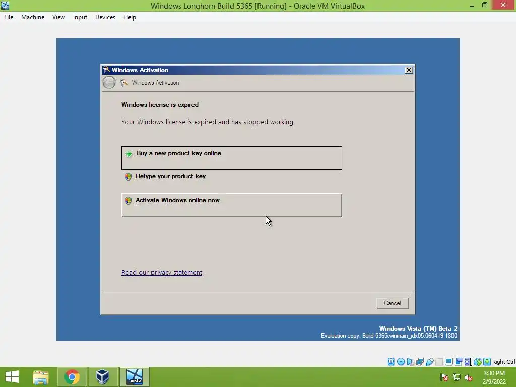Image resolution: width=516 pixels, height=387 pixels.
Task: Open the network adapters status icon
Action: 420,362
